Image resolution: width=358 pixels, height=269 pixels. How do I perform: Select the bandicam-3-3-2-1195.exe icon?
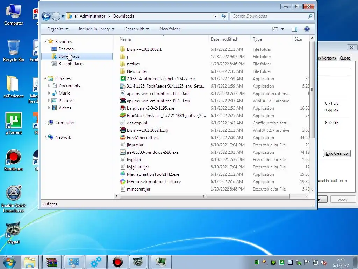[123, 108]
